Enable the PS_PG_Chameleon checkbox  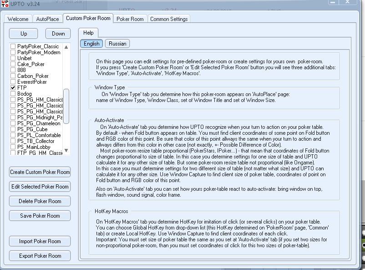(x=13, y=123)
